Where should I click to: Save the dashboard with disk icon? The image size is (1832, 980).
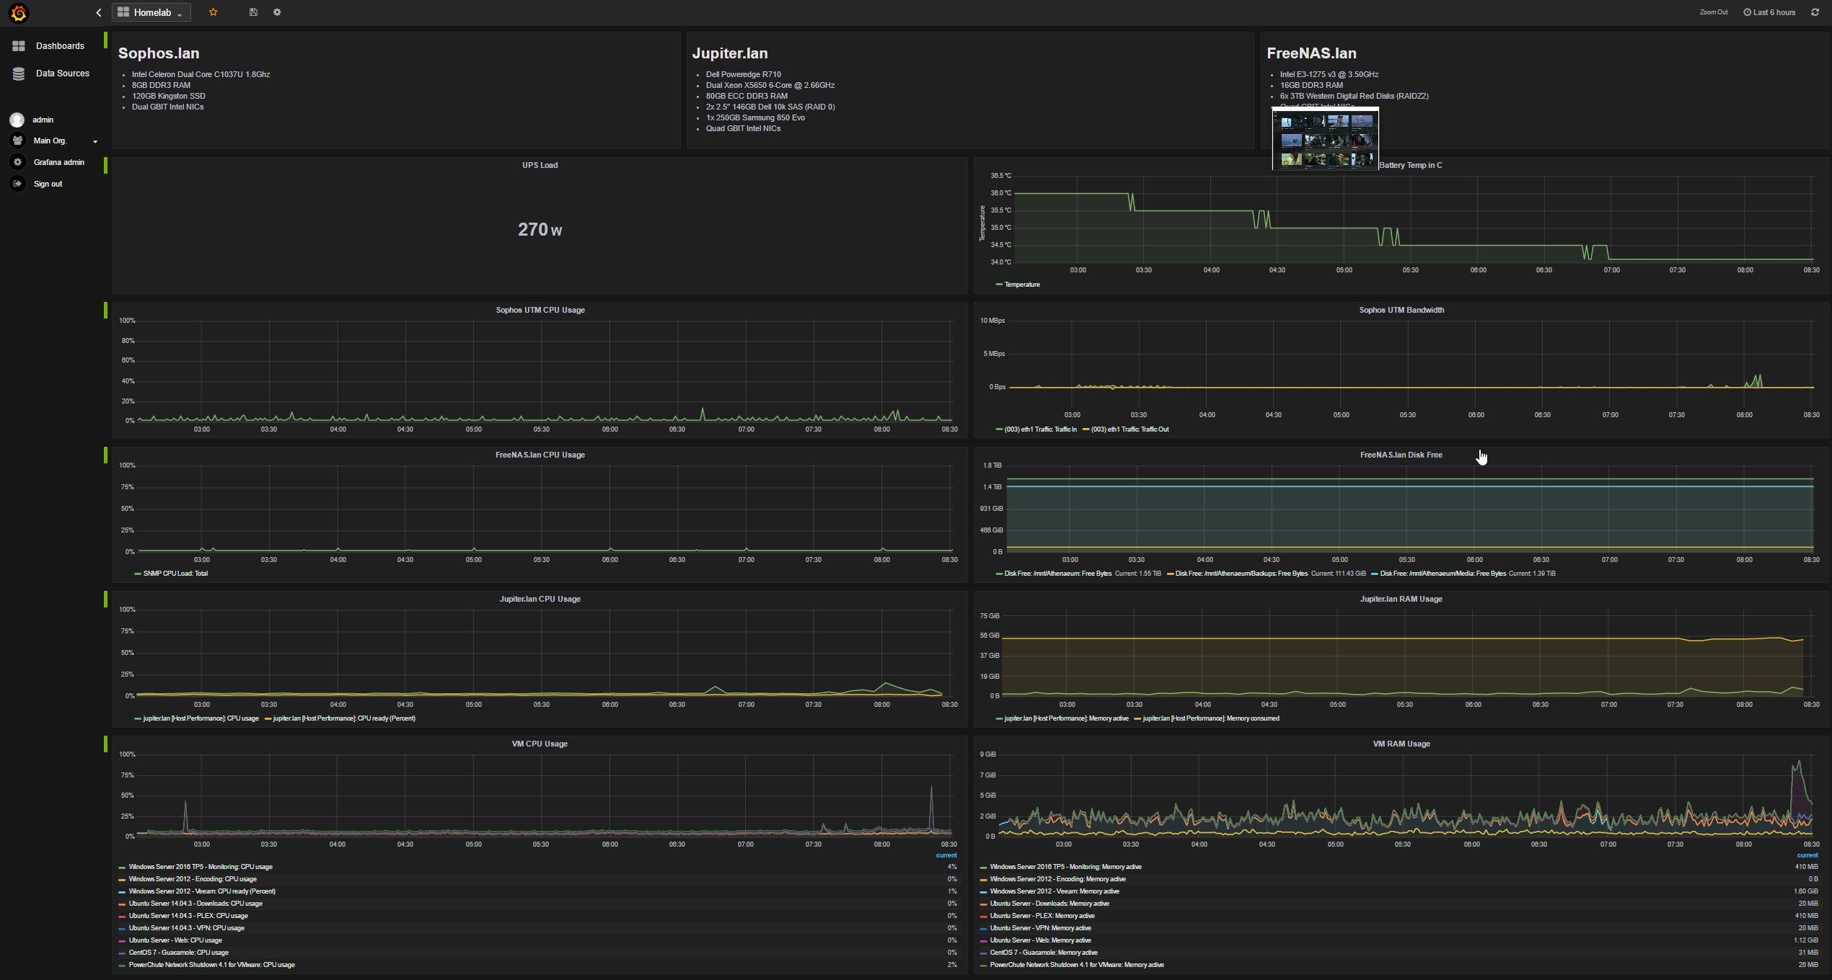(253, 12)
